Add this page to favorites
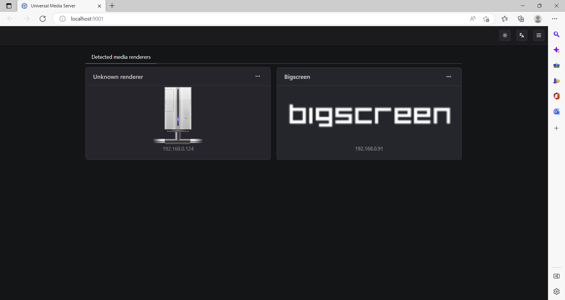The image size is (565, 300). pyautogui.click(x=486, y=19)
